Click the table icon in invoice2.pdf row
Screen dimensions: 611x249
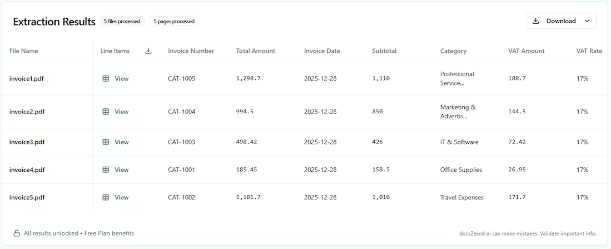pyautogui.click(x=106, y=112)
